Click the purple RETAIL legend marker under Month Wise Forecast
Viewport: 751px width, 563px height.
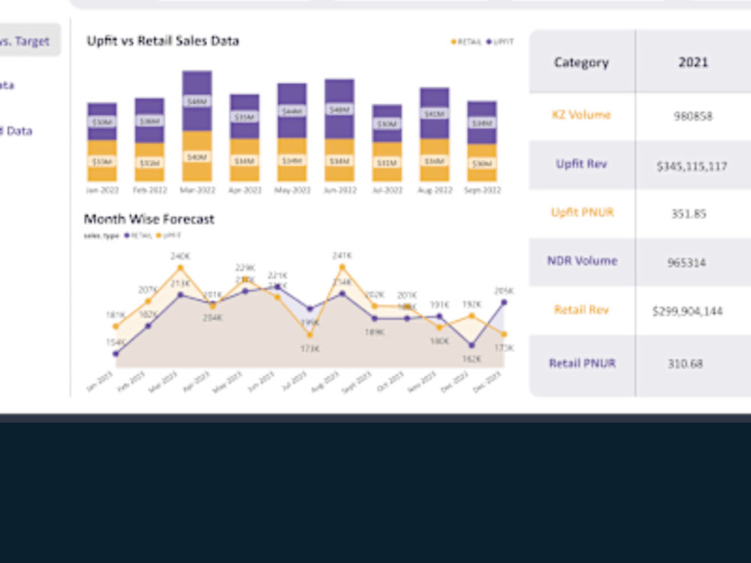[126, 235]
